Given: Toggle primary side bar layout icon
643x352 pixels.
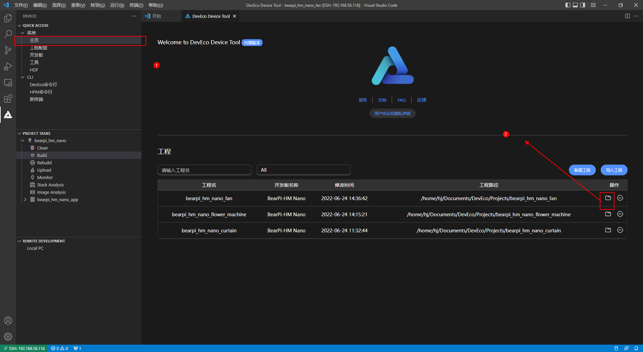Looking at the screenshot, I should click(x=568, y=5).
